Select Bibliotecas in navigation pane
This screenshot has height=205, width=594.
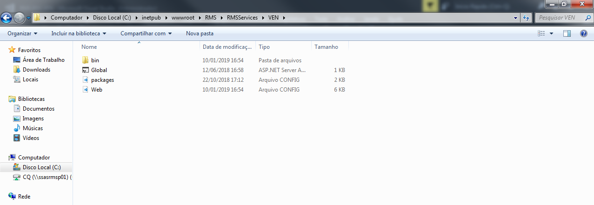click(x=31, y=99)
